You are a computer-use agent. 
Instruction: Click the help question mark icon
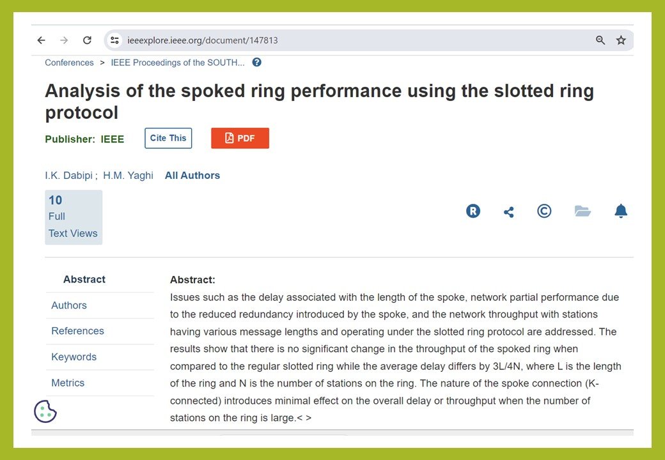(x=257, y=63)
